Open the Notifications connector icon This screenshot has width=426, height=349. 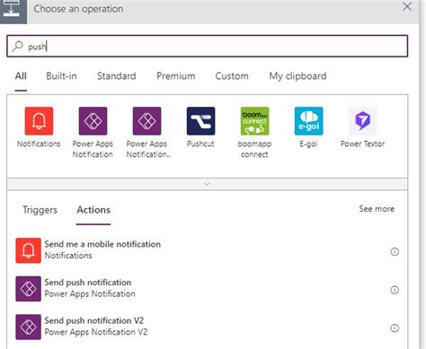tap(39, 121)
